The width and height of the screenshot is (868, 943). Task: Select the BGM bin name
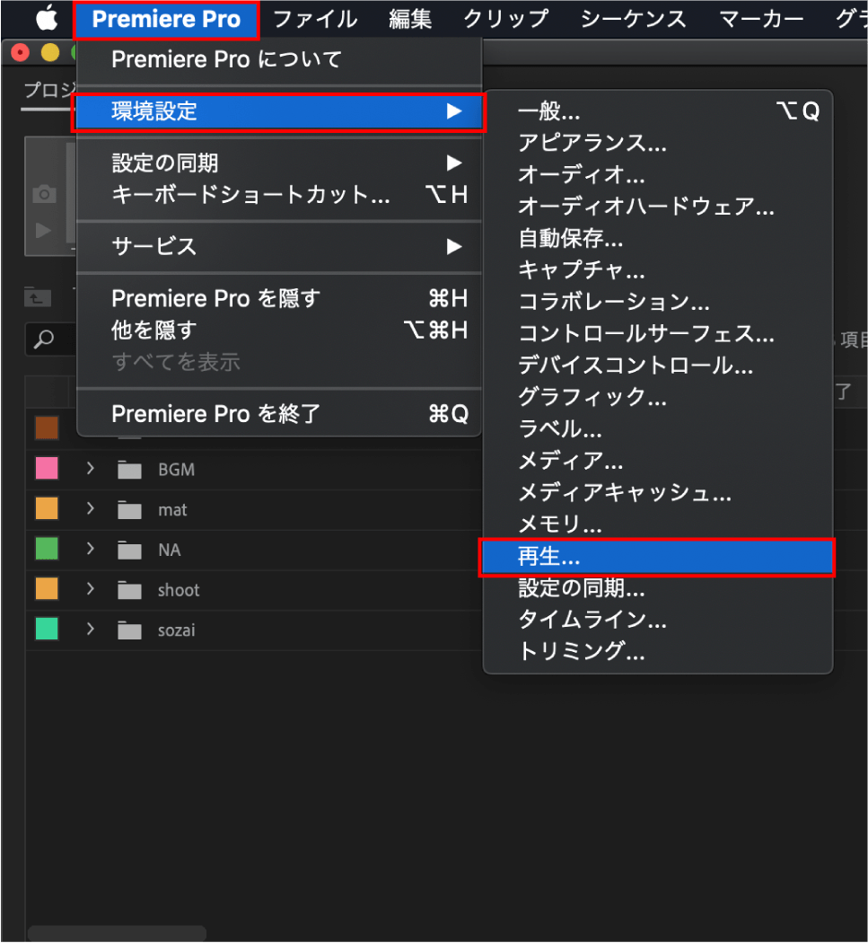[176, 470]
